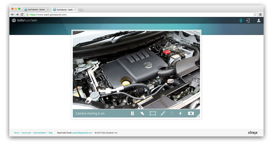Open the Documentation footer link
Viewport: 273px width, 146px height.
coord(40,133)
